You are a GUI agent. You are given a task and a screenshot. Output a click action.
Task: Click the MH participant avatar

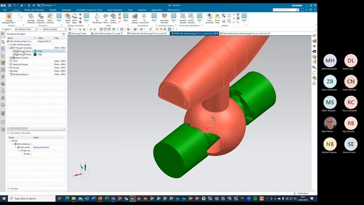coord(330,60)
